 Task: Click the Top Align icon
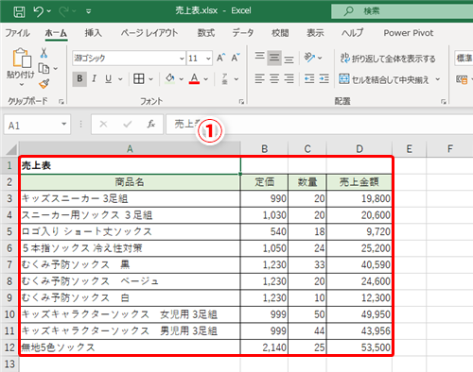pos(259,58)
